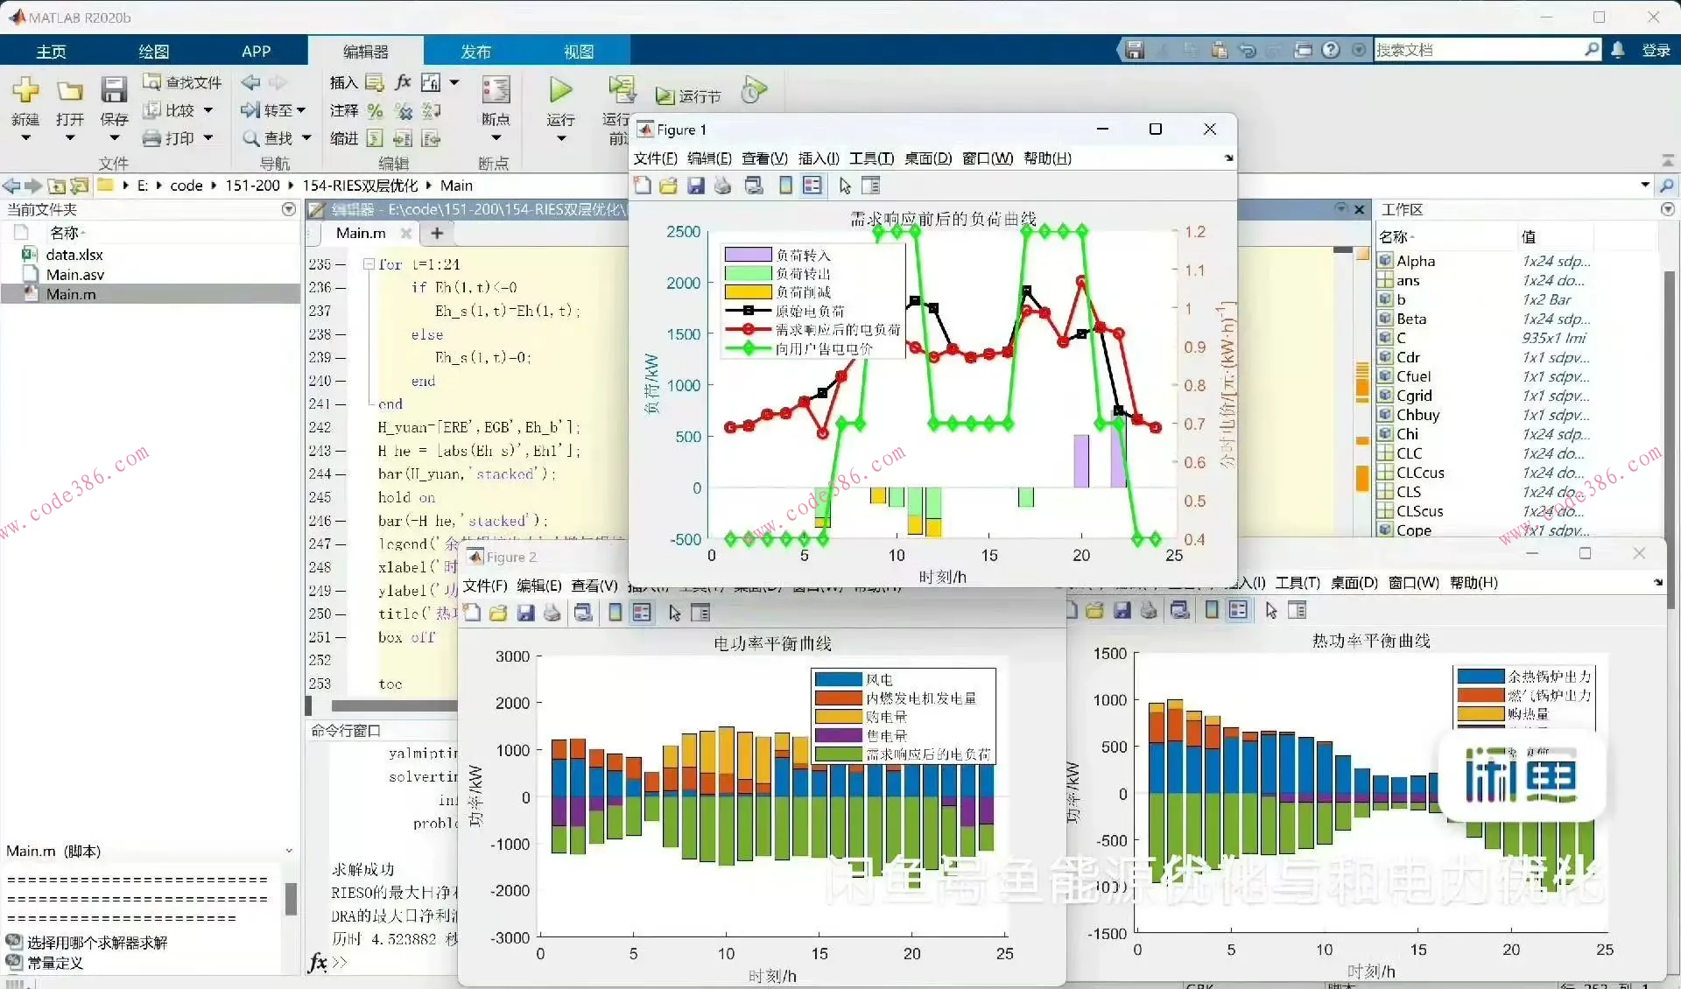Open the Tools (工具) menu in Figure 1
This screenshot has width=1681, height=989.
click(871, 158)
